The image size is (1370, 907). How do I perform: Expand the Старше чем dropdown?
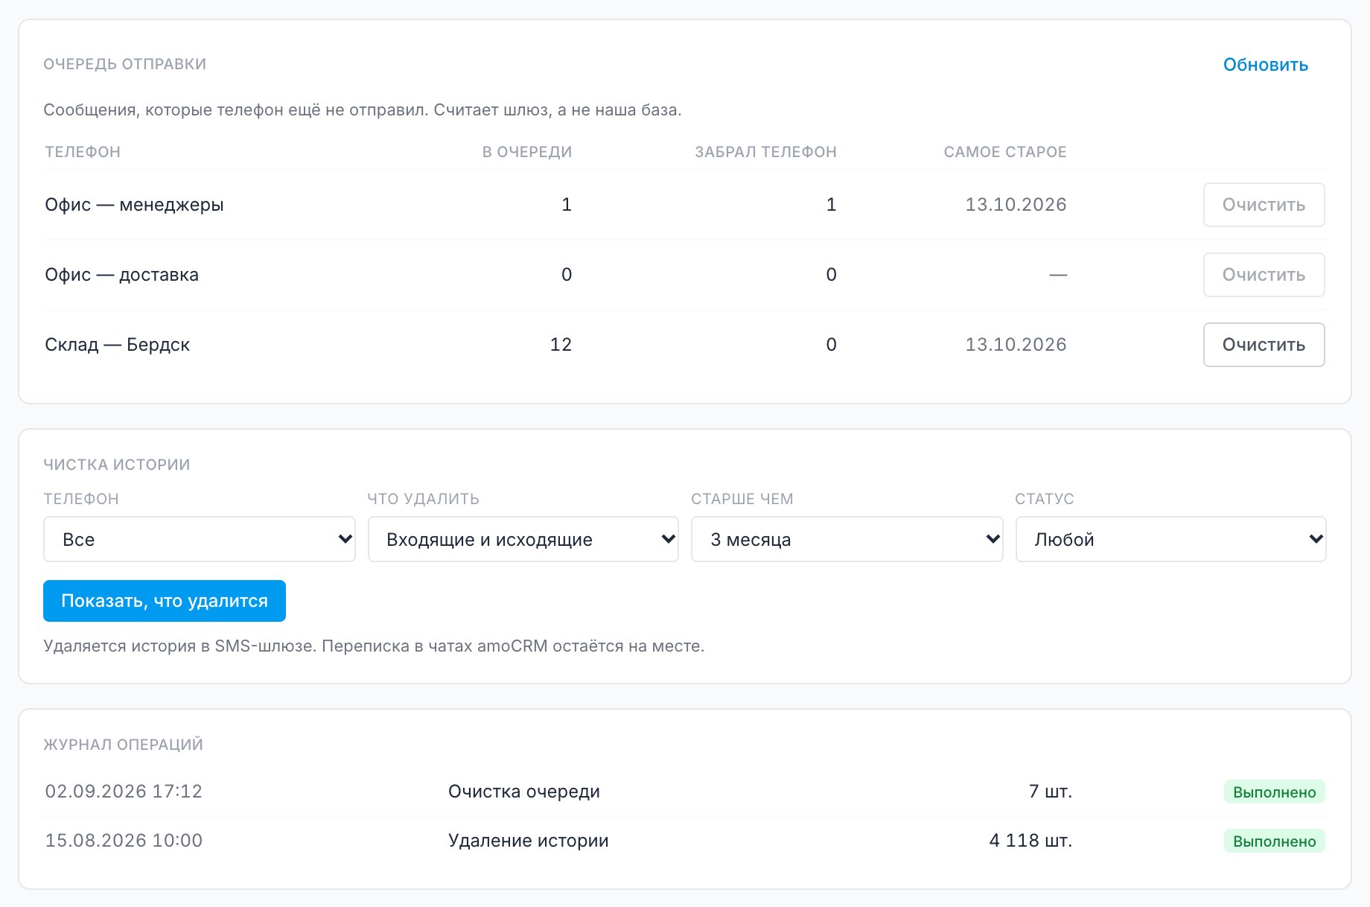click(847, 539)
